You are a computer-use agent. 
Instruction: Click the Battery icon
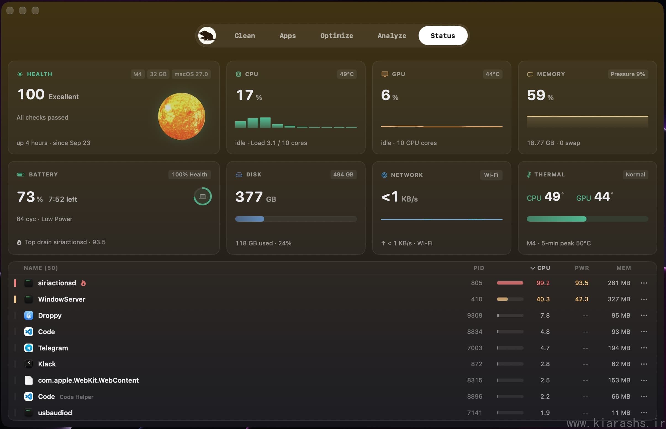(x=21, y=175)
